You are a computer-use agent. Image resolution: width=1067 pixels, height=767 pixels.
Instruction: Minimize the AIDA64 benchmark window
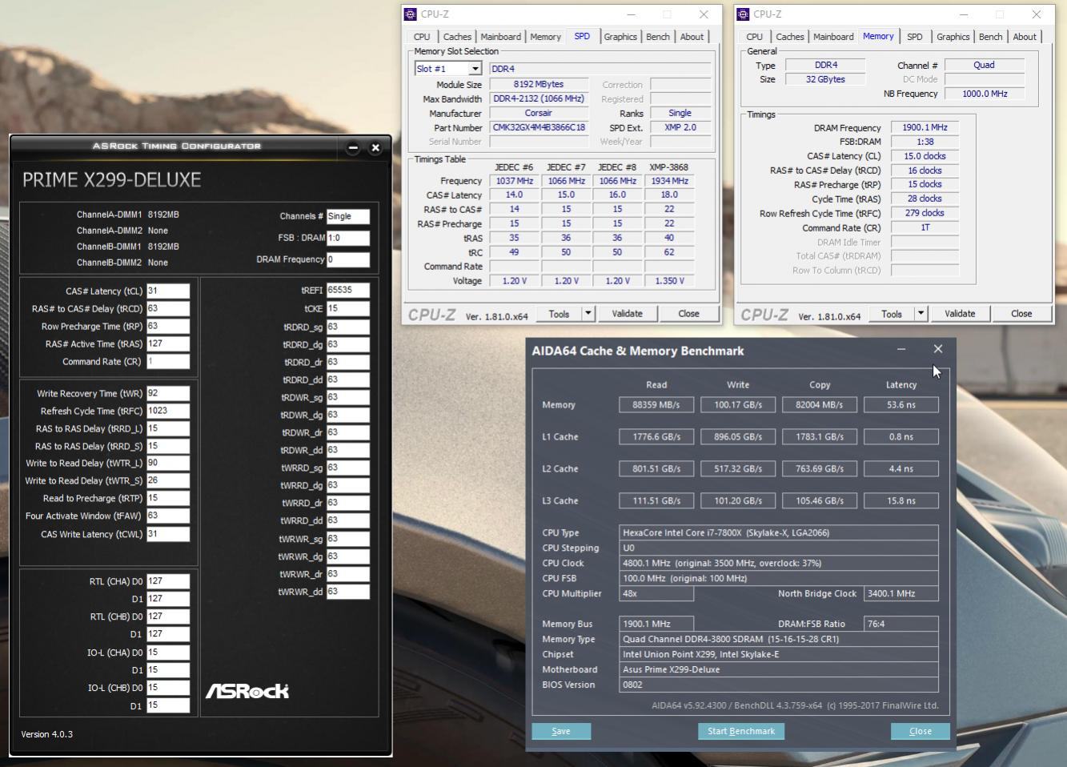coord(901,349)
